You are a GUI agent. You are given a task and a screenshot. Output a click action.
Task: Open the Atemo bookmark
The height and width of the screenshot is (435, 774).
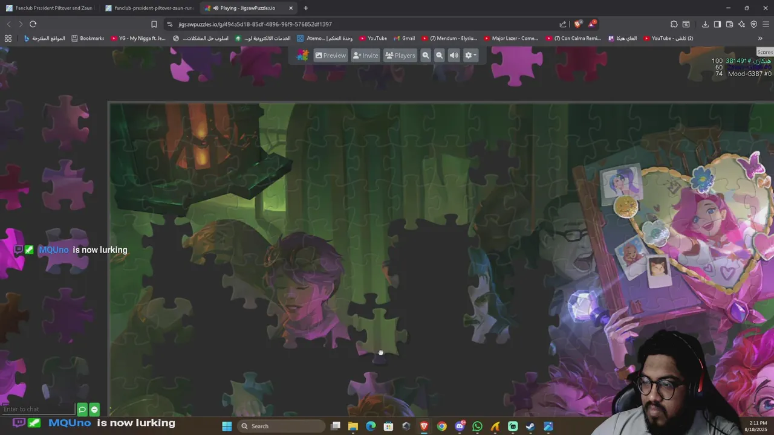click(x=324, y=38)
